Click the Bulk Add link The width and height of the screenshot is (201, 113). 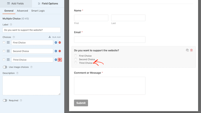click(x=55, y=37)
